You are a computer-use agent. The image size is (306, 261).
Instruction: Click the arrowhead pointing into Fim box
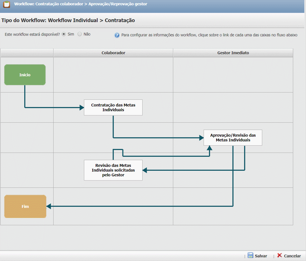tap(49, 206)
